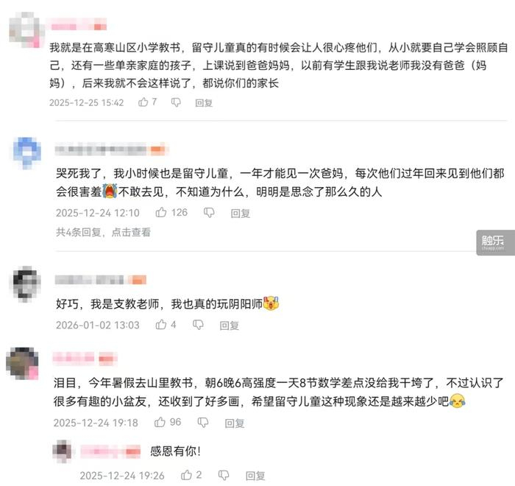Open the blue avatar of second commenter
Image resolution: width=515 pixels, height=486 pixels.
coord(27,153)
